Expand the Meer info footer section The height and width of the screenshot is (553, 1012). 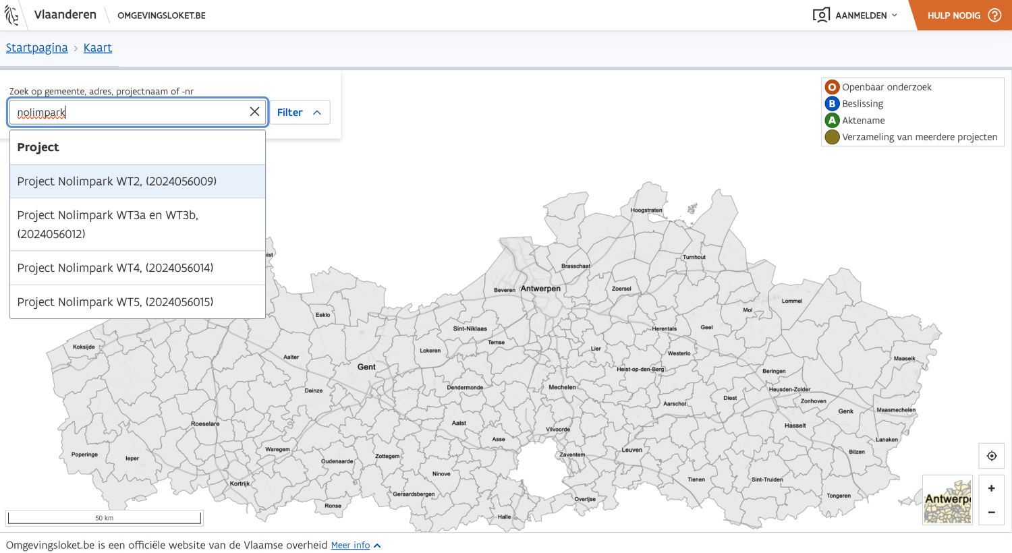[356, 545]
